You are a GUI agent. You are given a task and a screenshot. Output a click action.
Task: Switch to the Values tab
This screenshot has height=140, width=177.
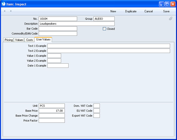pos(19,40)
